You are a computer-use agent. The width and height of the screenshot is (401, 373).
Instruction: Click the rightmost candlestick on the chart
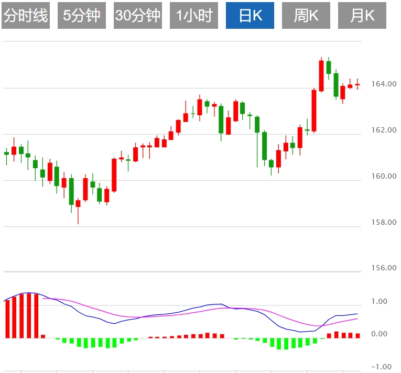click(x=357, y=84)
